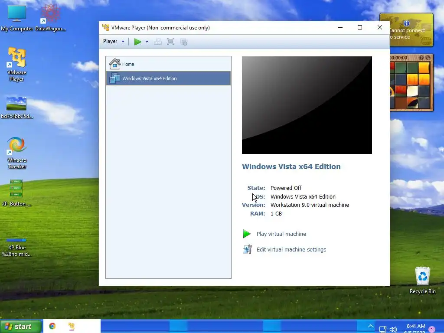This screenshot has height=333, width=444.
Task: Expand the power options arrow beside Play
Action: pos(147,42)
